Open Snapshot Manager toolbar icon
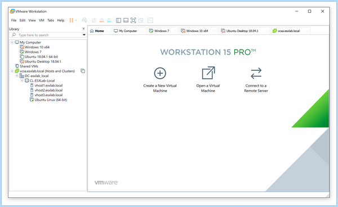This screenshot has height=207, width=338. [x=109, y=20]
